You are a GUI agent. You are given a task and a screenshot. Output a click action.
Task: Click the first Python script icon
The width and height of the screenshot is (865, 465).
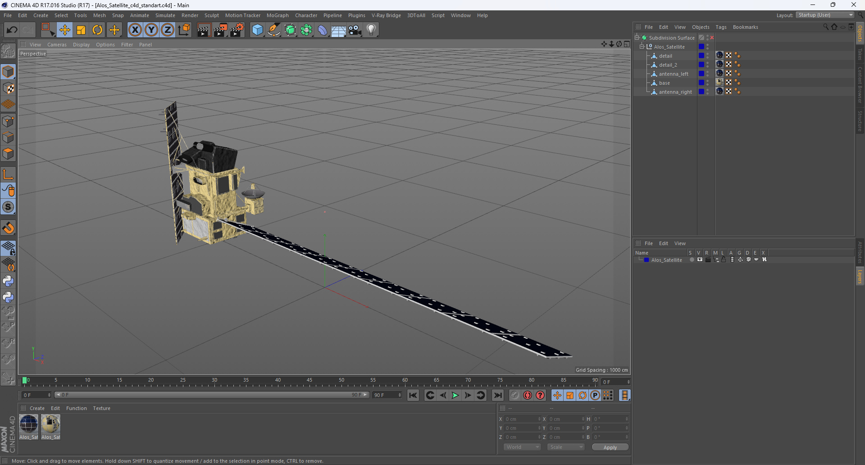click(8, 281)
